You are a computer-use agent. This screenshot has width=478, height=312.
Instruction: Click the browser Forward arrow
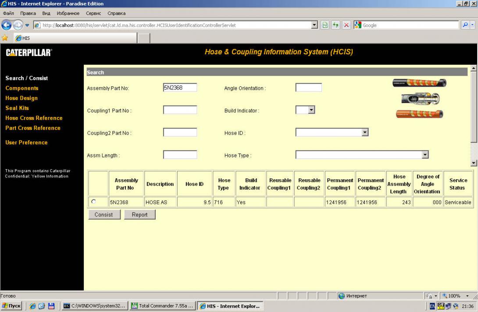tap(18, 25)
